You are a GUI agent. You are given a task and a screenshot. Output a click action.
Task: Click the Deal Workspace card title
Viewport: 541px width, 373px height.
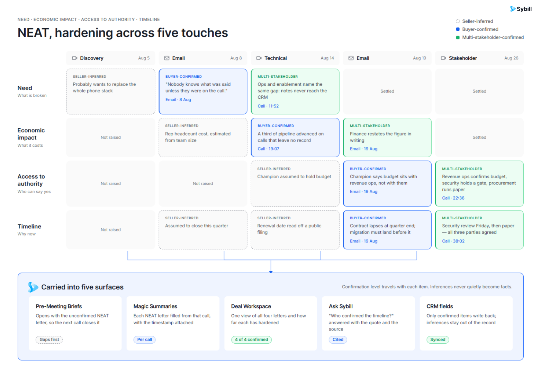[x=251, y=306]
